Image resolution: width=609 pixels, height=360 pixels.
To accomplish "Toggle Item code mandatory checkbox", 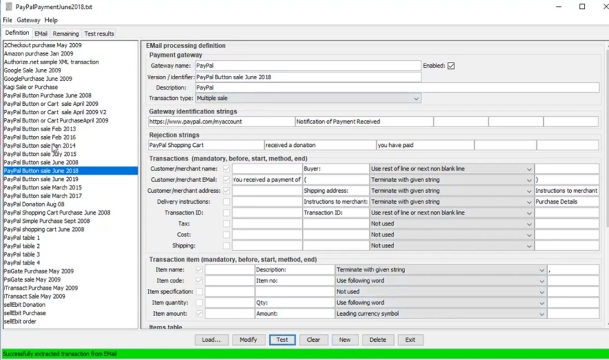I will click(x=199, y=281).
